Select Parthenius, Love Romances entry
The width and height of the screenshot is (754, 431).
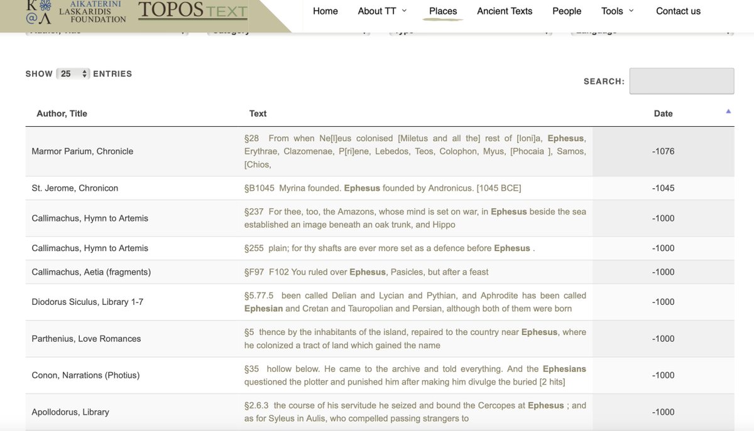[x=86, y=339]
